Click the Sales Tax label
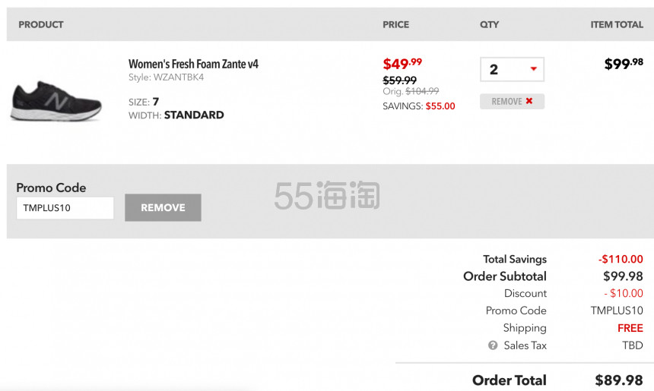This screenshot has width=654, height=391. (x=525, y=345)
